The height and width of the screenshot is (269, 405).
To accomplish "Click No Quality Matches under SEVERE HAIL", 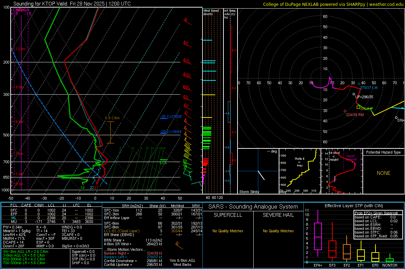I will (x=278, y=231).
